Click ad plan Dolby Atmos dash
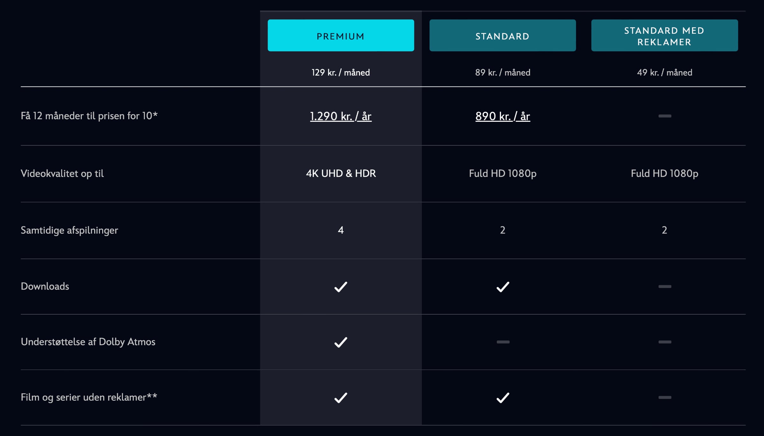This screenshot has height=436, width=764. [665, 342]
